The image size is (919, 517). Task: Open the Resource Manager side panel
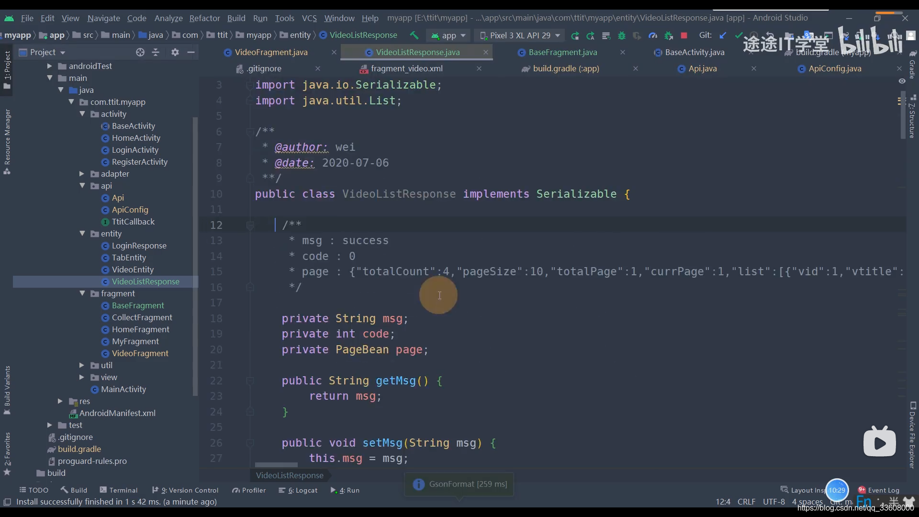coord(7,142)
